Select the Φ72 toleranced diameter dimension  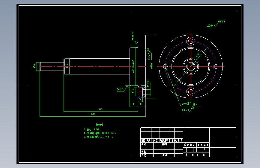click(x=133, y=66)
